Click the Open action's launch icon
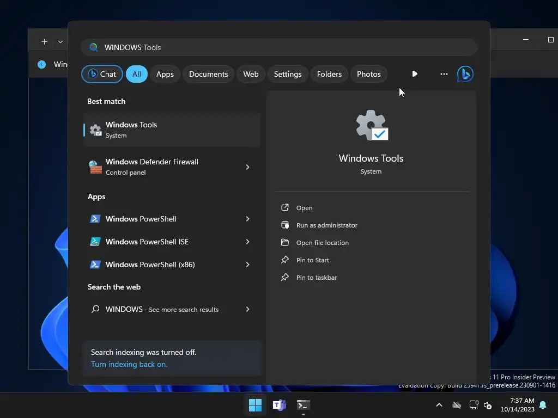Image resolution: width=558 pixels, height=418 pixels. (284, 207)
